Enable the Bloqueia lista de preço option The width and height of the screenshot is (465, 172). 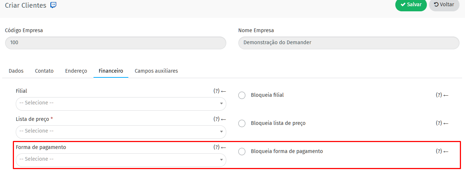242,123
